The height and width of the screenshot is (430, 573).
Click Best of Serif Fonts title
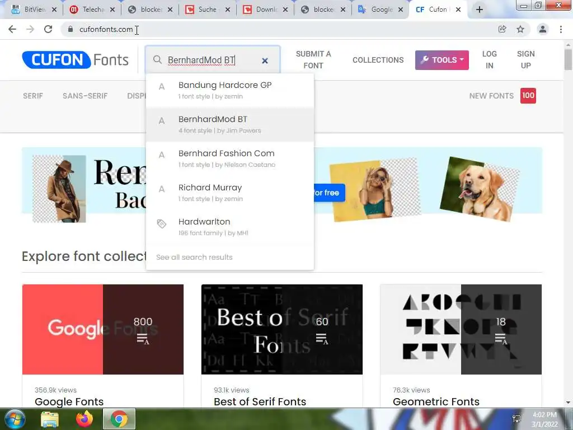(260, 401)
